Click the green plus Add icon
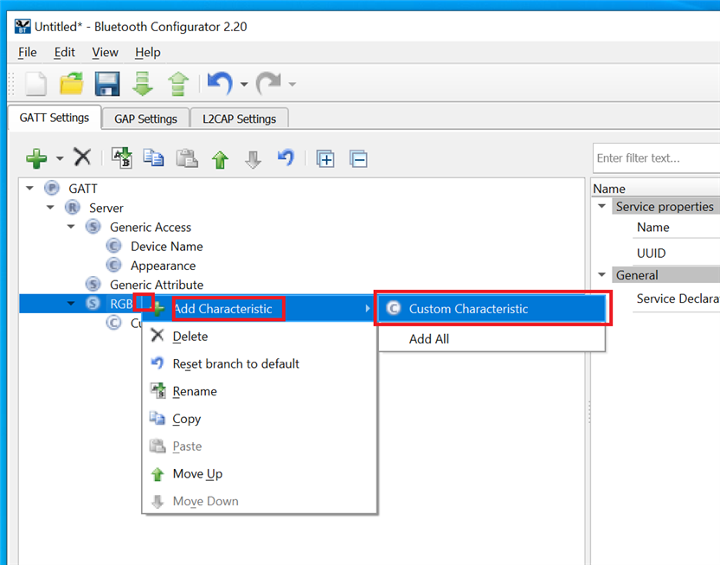 click(36, 157)
